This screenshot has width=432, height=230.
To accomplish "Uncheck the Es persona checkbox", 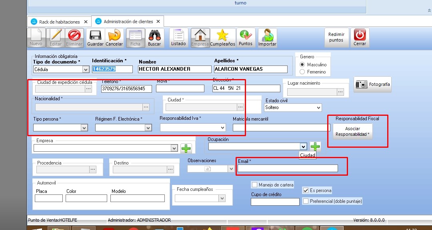I will point(306,190).
